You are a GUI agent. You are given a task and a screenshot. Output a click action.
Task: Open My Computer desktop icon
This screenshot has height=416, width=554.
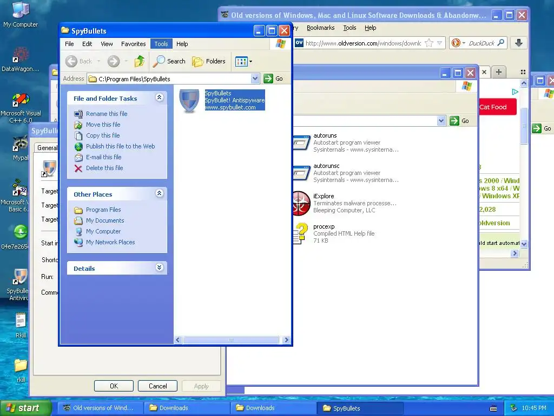pyautogui.click(x=21, y=14)
